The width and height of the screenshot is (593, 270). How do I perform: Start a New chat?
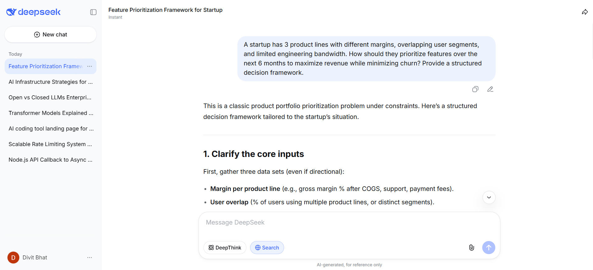pos(50,35)
